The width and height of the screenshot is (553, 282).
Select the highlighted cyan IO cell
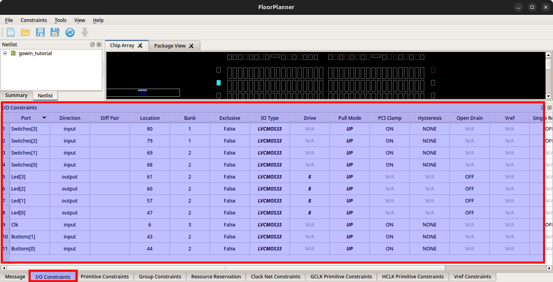(218, 83)
